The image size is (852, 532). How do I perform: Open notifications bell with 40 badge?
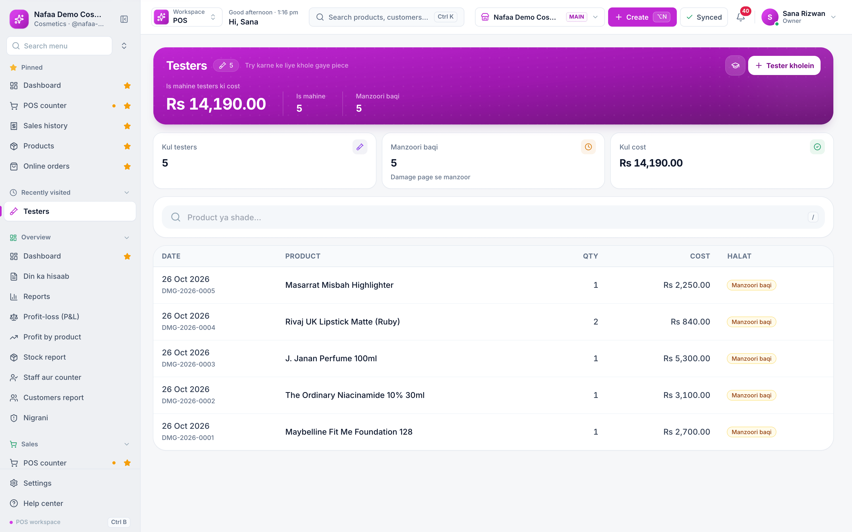pyautogui.click(x=741, y=17)
